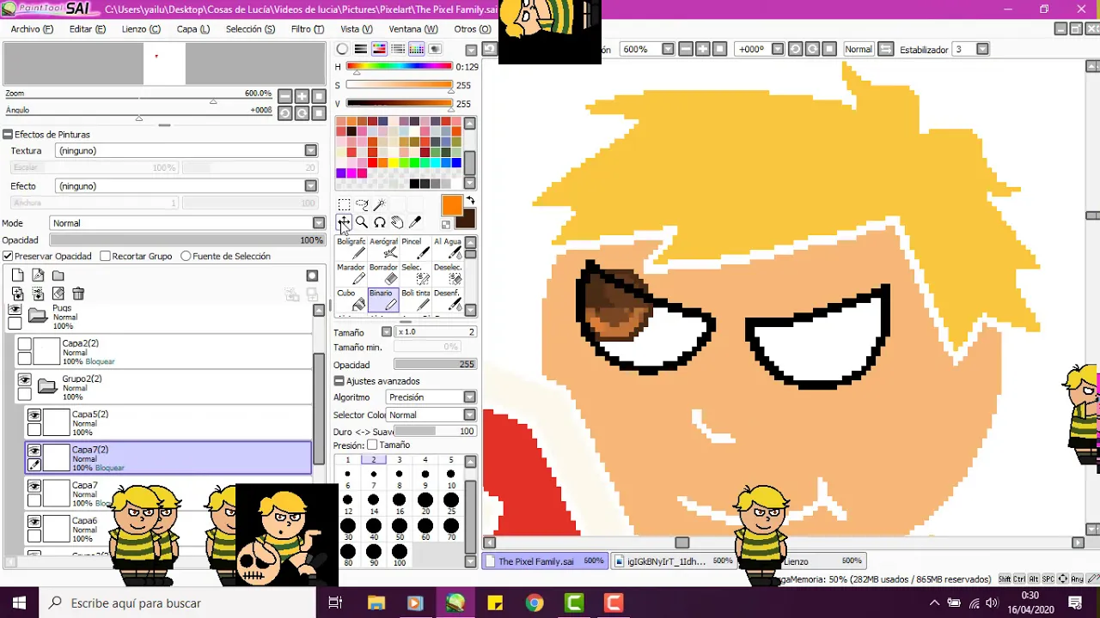Choose the Aerógrafo airbrush tool
This screenshot has height=618, width=1100.
(383, 248)
